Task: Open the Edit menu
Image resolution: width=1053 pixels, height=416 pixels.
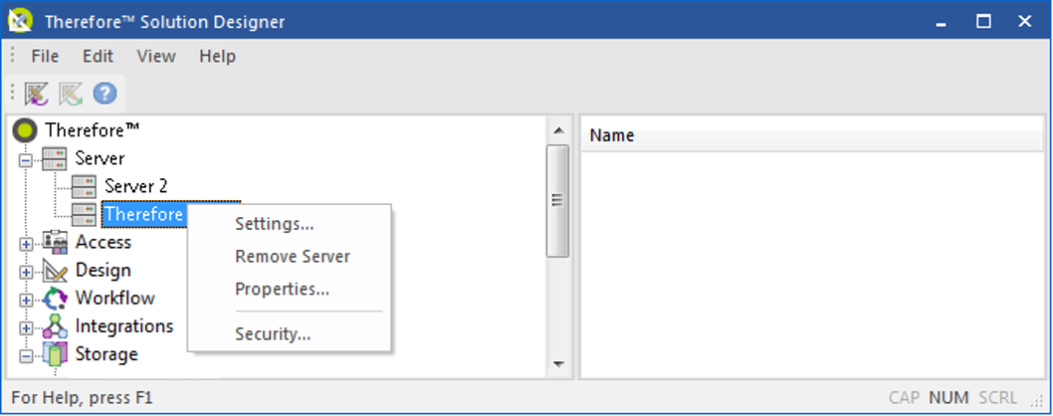Action: click(x=98, y=56)
